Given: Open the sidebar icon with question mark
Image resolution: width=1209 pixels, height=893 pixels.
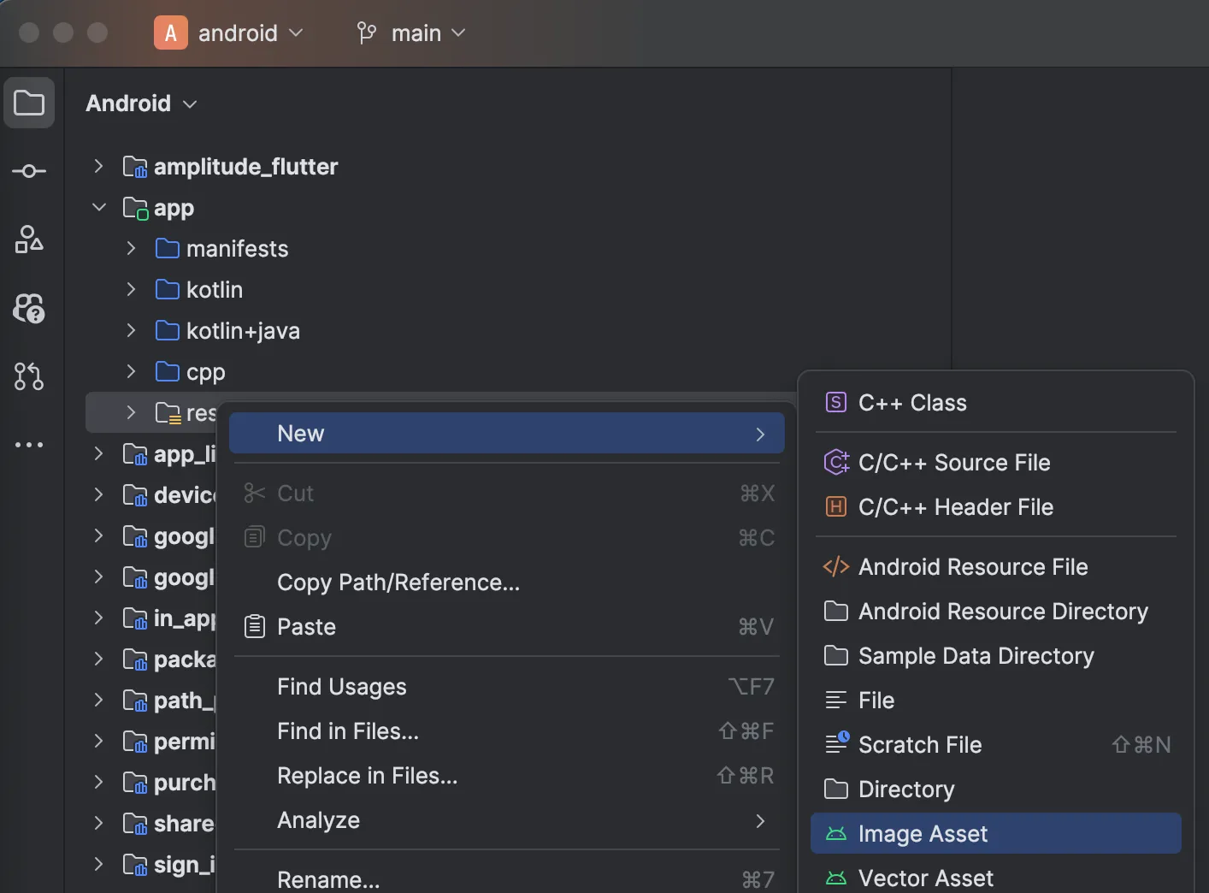Looking at the screenshot, I should (29, 308).
